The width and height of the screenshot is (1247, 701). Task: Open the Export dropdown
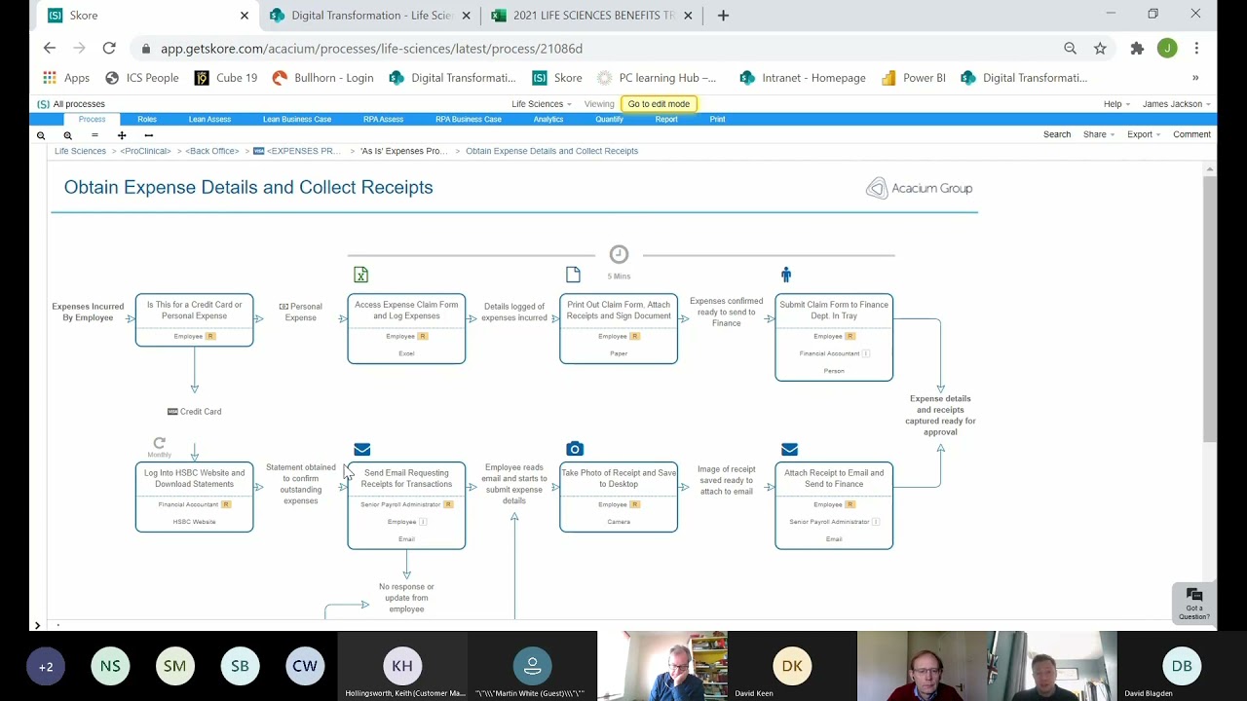(1144, 134)
